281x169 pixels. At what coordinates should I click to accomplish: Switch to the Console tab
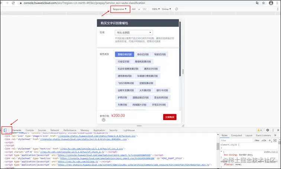[x=30, y=130]
